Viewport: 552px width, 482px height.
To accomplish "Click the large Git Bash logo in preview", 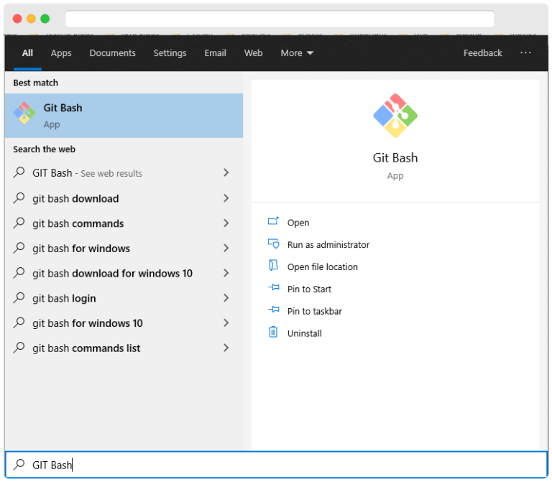I will 395,115.
